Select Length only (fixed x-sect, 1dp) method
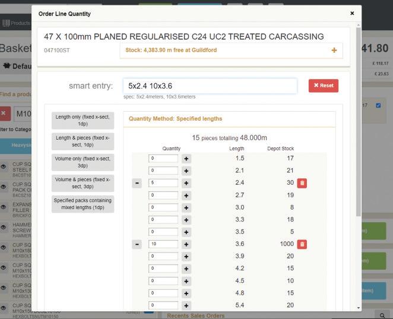Screen dimensions: 393x319 83,121
